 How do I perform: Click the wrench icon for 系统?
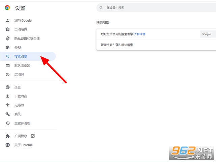pyautogui.click(x=8, y=114)
